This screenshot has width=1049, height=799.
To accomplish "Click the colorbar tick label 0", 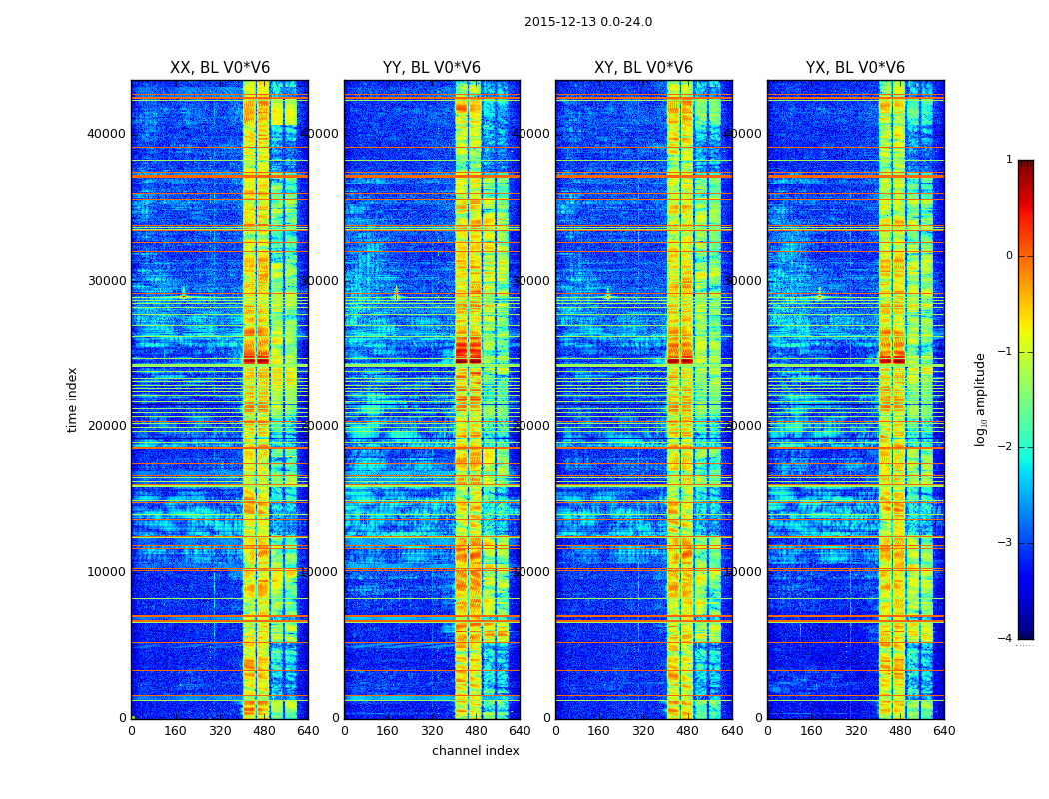I will [1009, 256].
